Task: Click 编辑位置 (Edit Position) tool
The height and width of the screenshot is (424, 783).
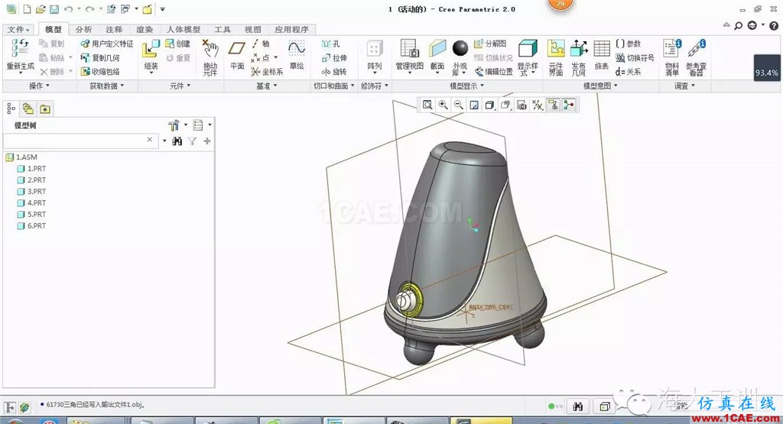Action: click(x=494, y=72)
